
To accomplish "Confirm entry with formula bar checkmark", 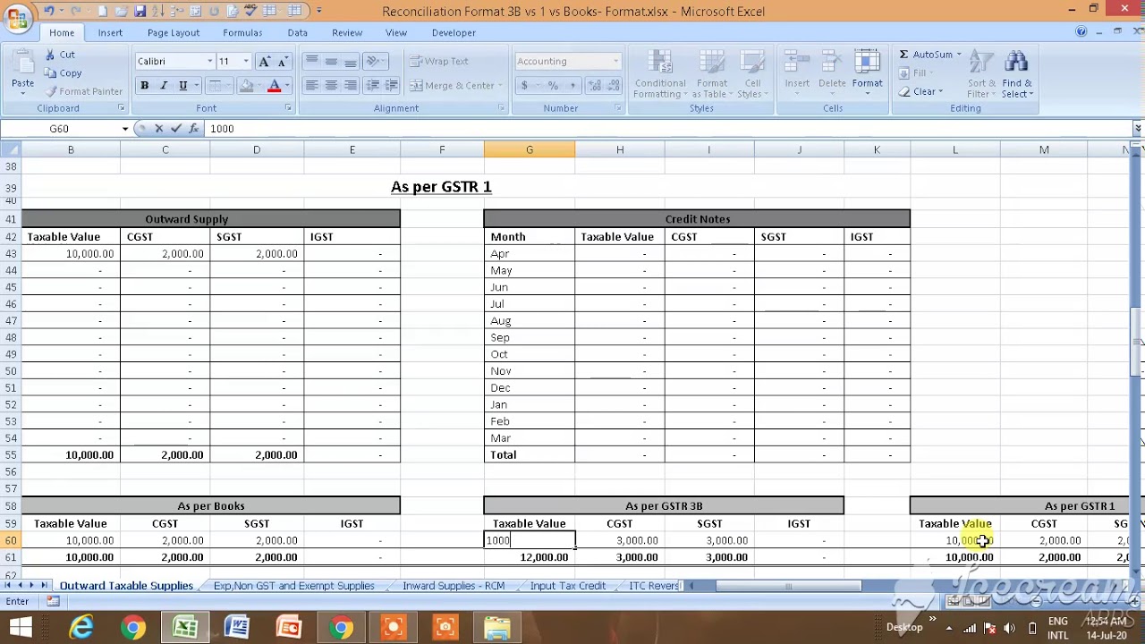I will (177, 129).
